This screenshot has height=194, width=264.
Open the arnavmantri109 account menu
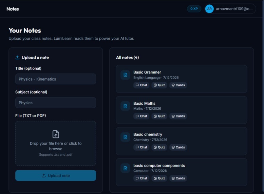pyautogui.click(x=230, y=9)
